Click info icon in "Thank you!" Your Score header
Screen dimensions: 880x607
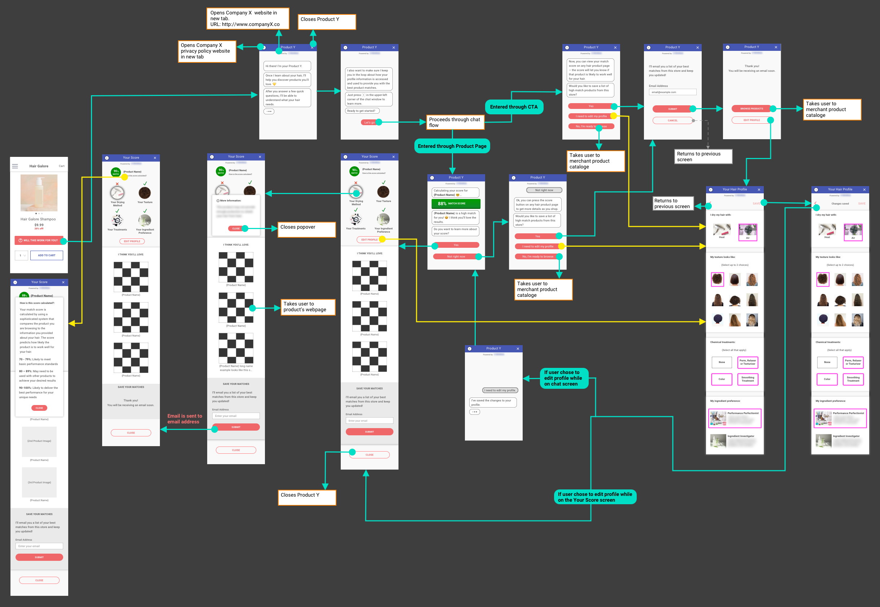coord(106,158)
